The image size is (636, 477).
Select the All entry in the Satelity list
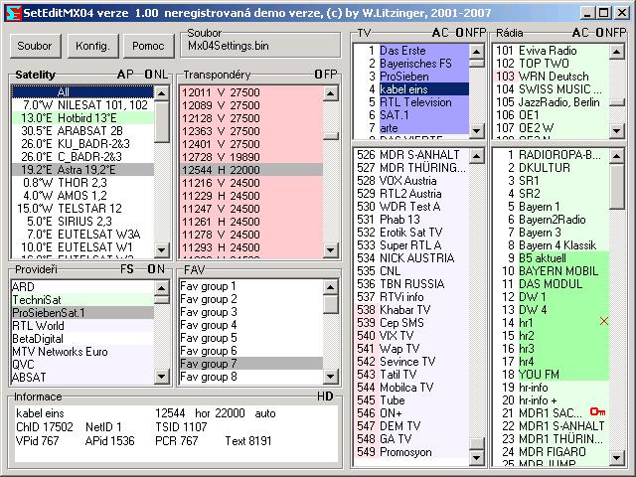point(83,92)
